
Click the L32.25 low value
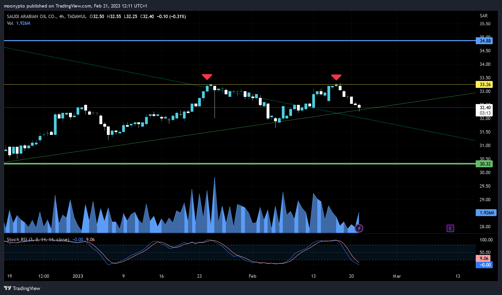click(131, 16)
